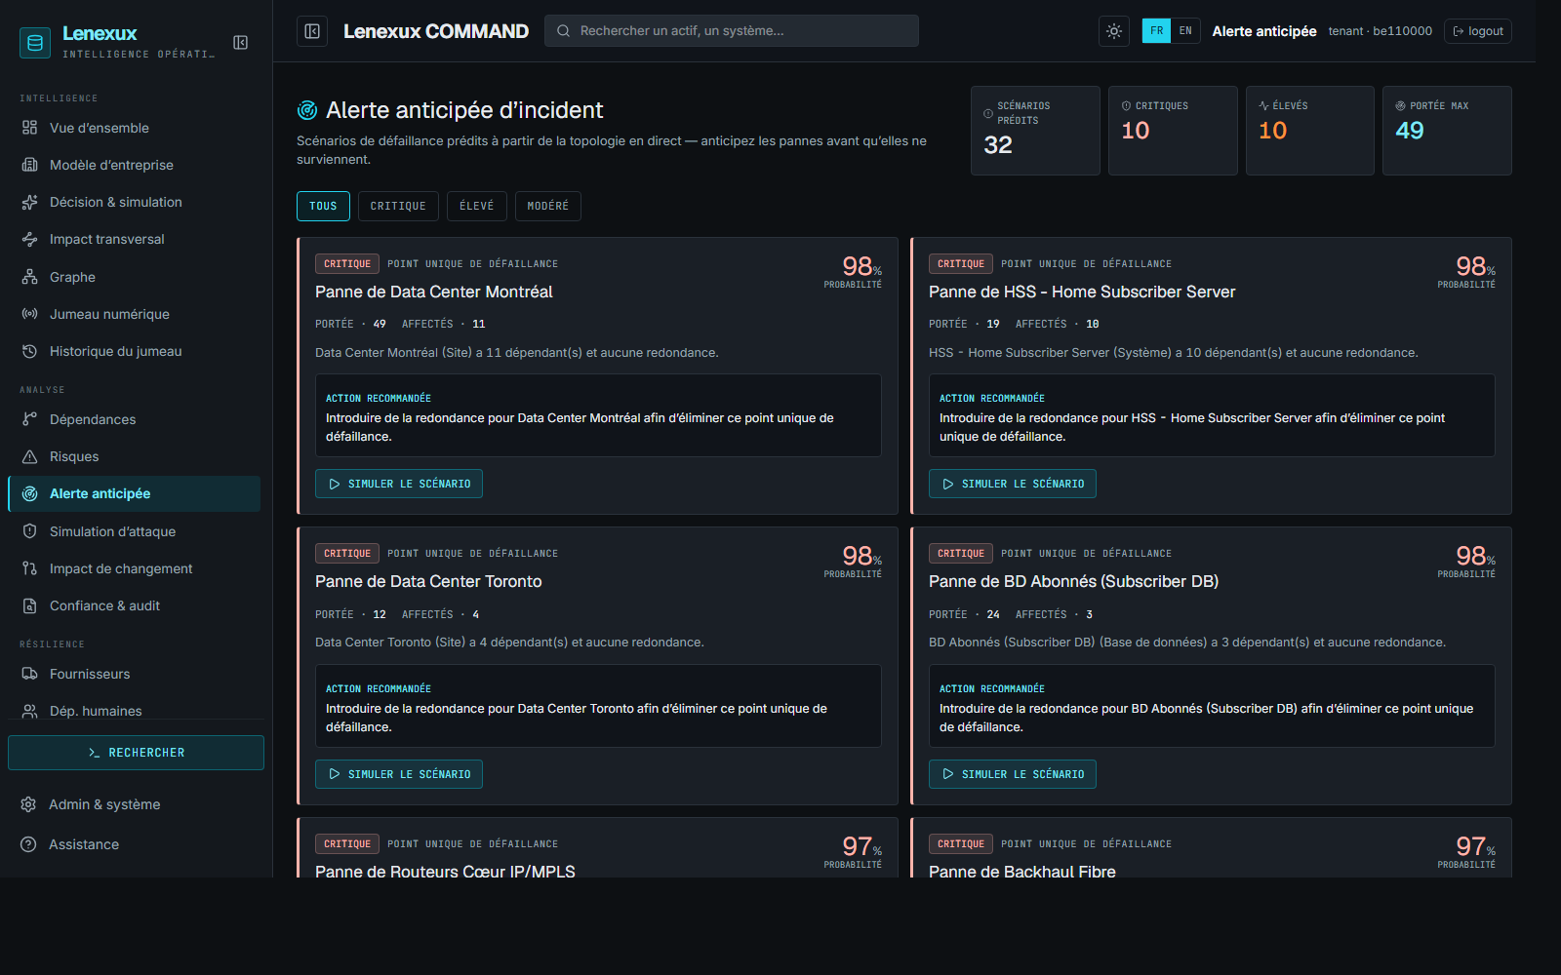Open Historique du jumeau
Viewport: 1561px width, 975px height.
[135, 351]
